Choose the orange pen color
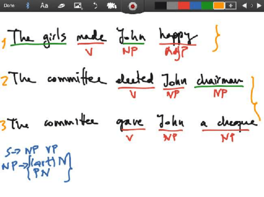This screenshot has width=264, height=197. point(219,6)
